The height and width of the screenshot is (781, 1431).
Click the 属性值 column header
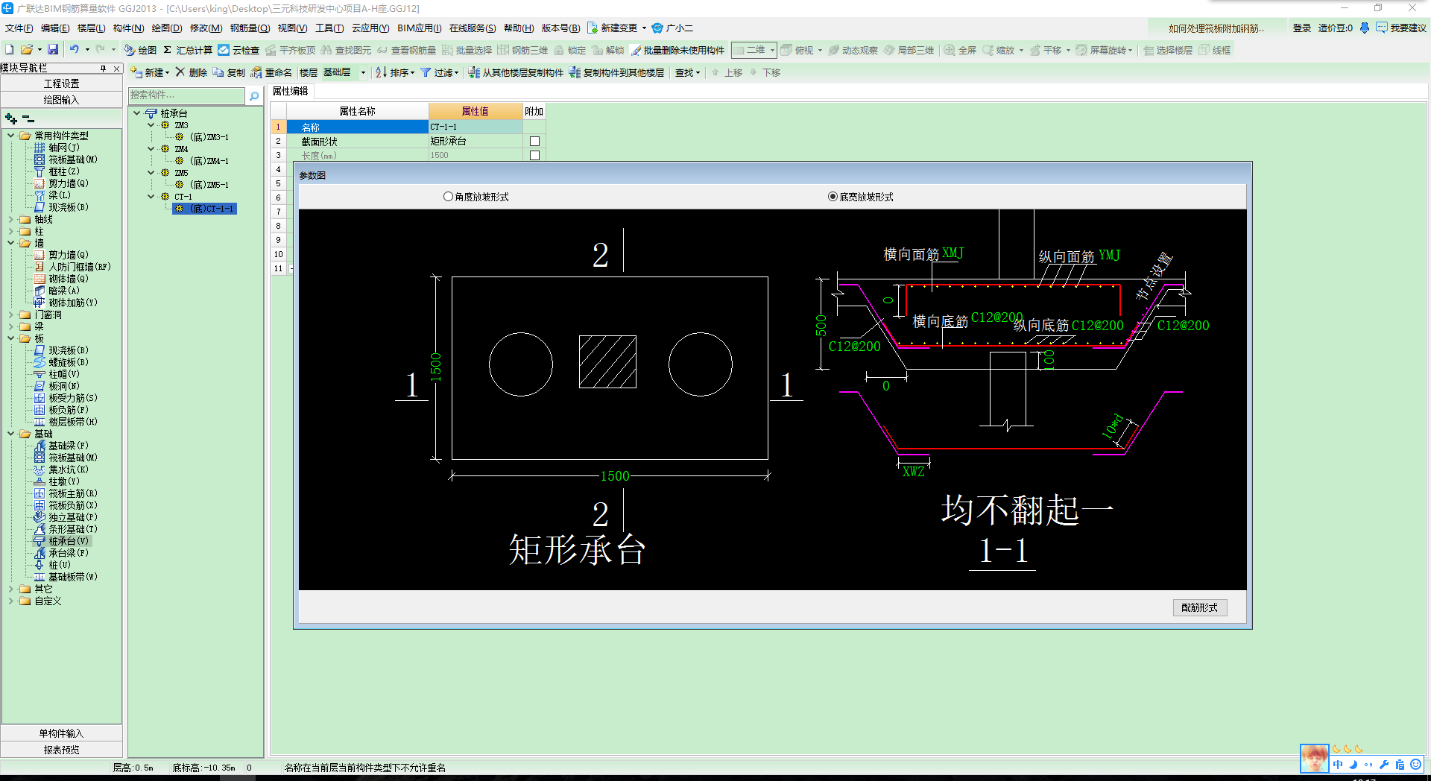476,111
